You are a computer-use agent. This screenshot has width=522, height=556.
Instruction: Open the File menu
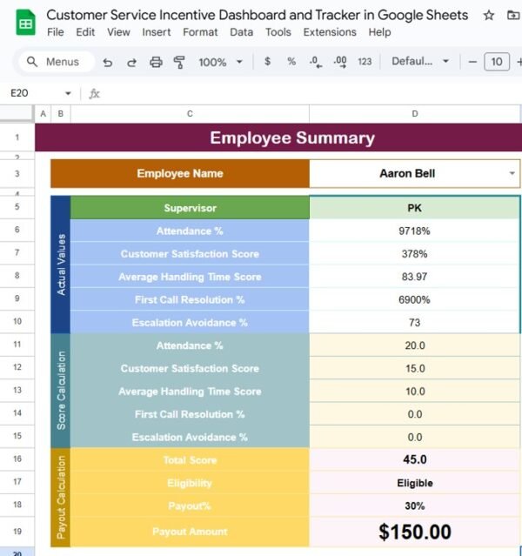(56, 32)
